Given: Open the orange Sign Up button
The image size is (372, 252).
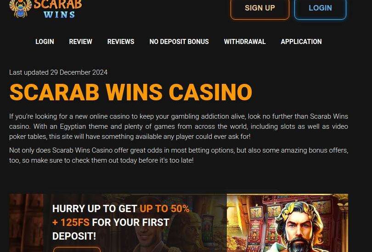Looking at the screenshot, I should pos(260,9).
